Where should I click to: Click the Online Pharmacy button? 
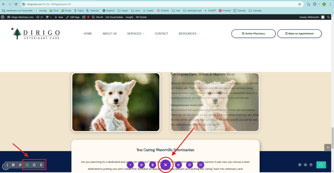click(x=253, y=34)
